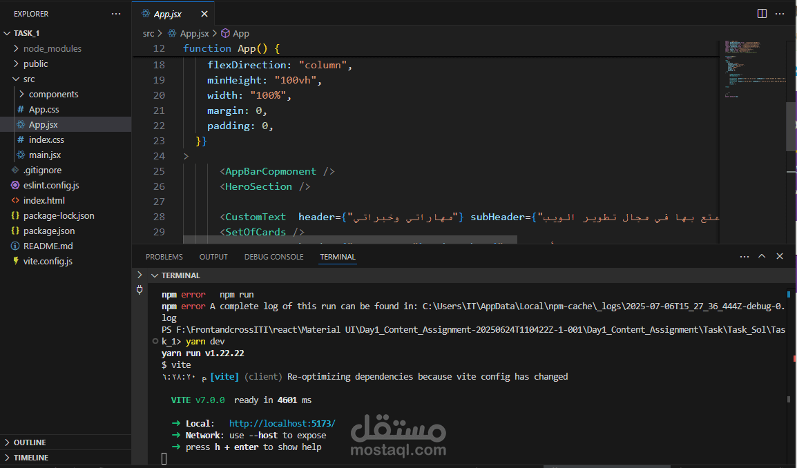Image resolution: width=797 pixels, height=468 pixels.
Task: Expand the TIMELINE section
Action: (x=66, y=458)
